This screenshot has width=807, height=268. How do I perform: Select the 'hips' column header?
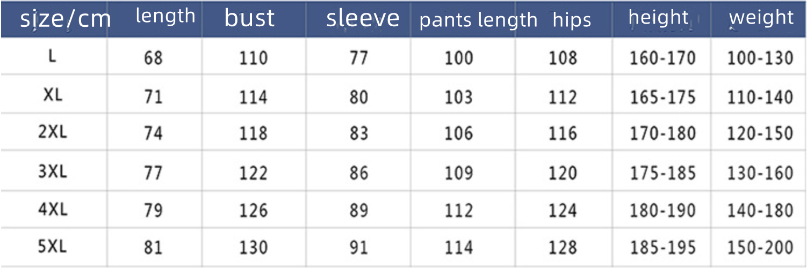(572, 20)
